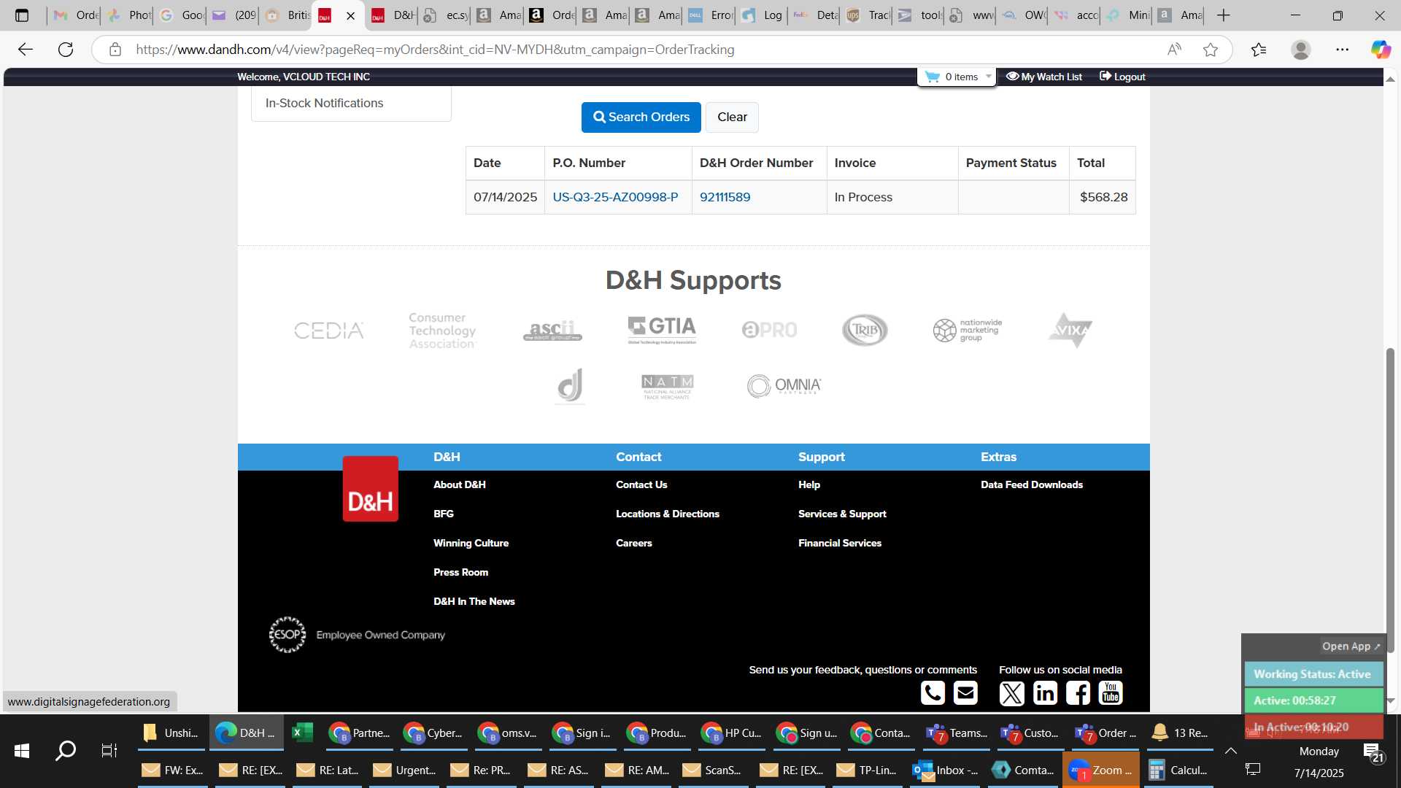Open browser Settings and more menu
The image size is (1401, 788).
coord(1343,50)
